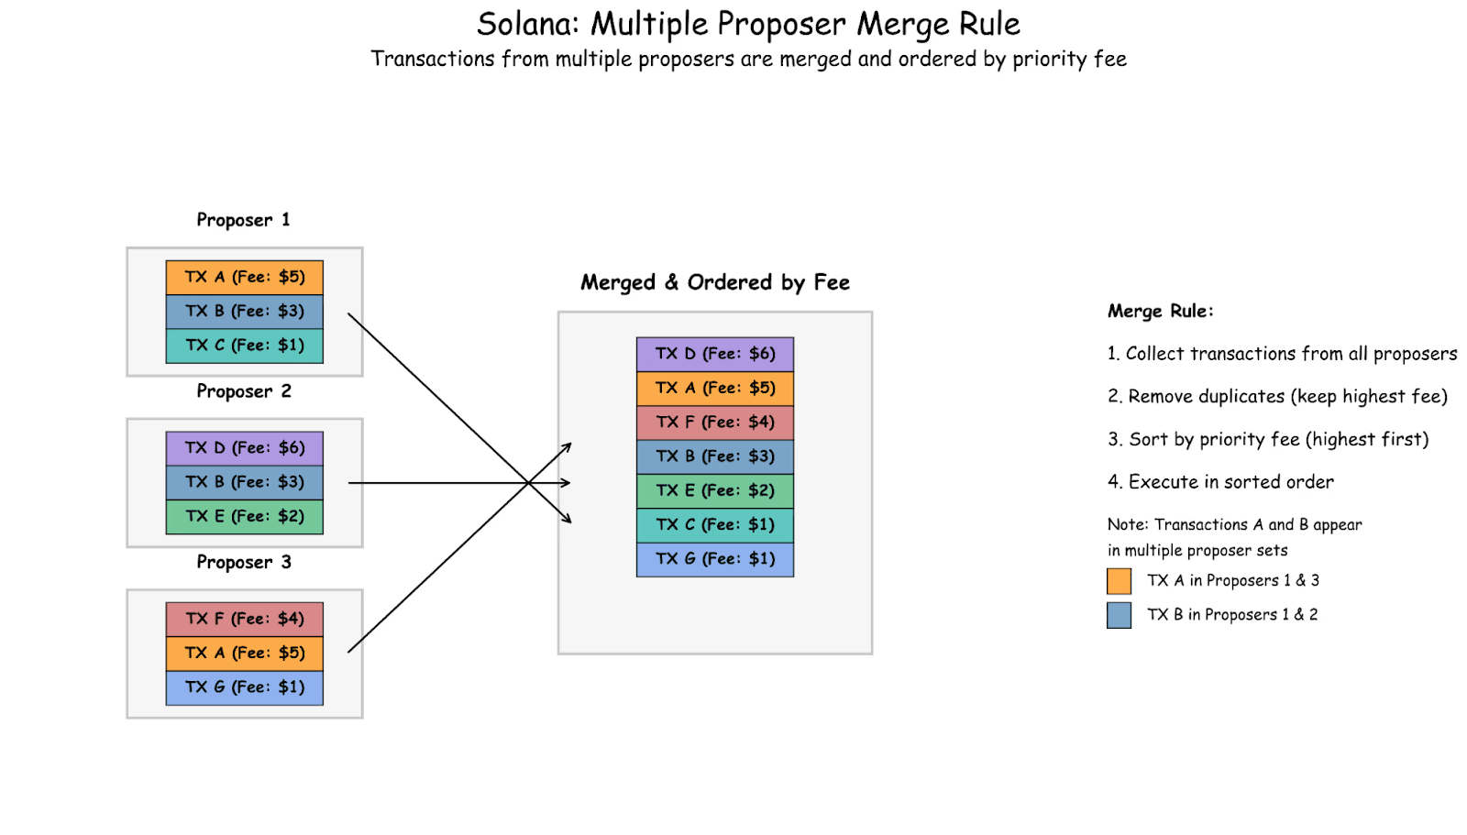Click the 'Merged & Ordered by Fee' heading

point(715,282)
